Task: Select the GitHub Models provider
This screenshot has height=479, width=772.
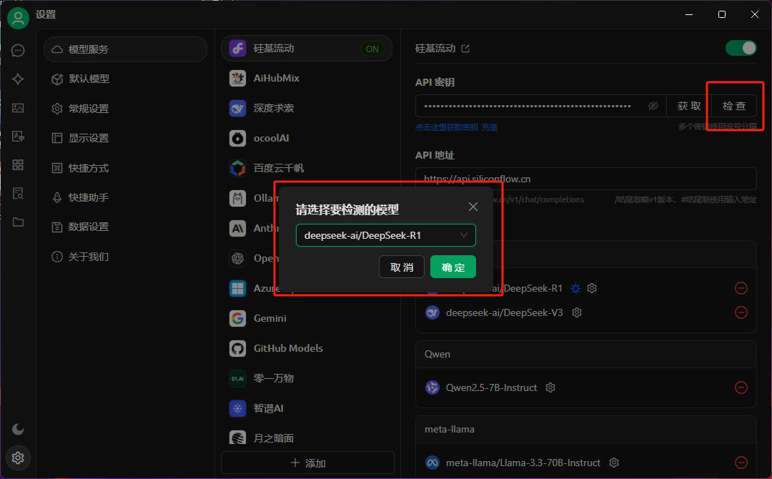Action: pyautogui.click(x=307, y=349)
